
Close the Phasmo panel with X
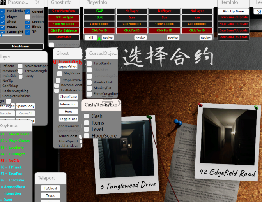(x=37, y=2)
